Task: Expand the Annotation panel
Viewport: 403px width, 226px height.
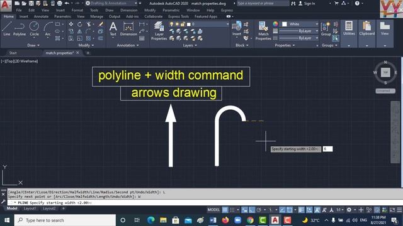Action: pos(128,45)
